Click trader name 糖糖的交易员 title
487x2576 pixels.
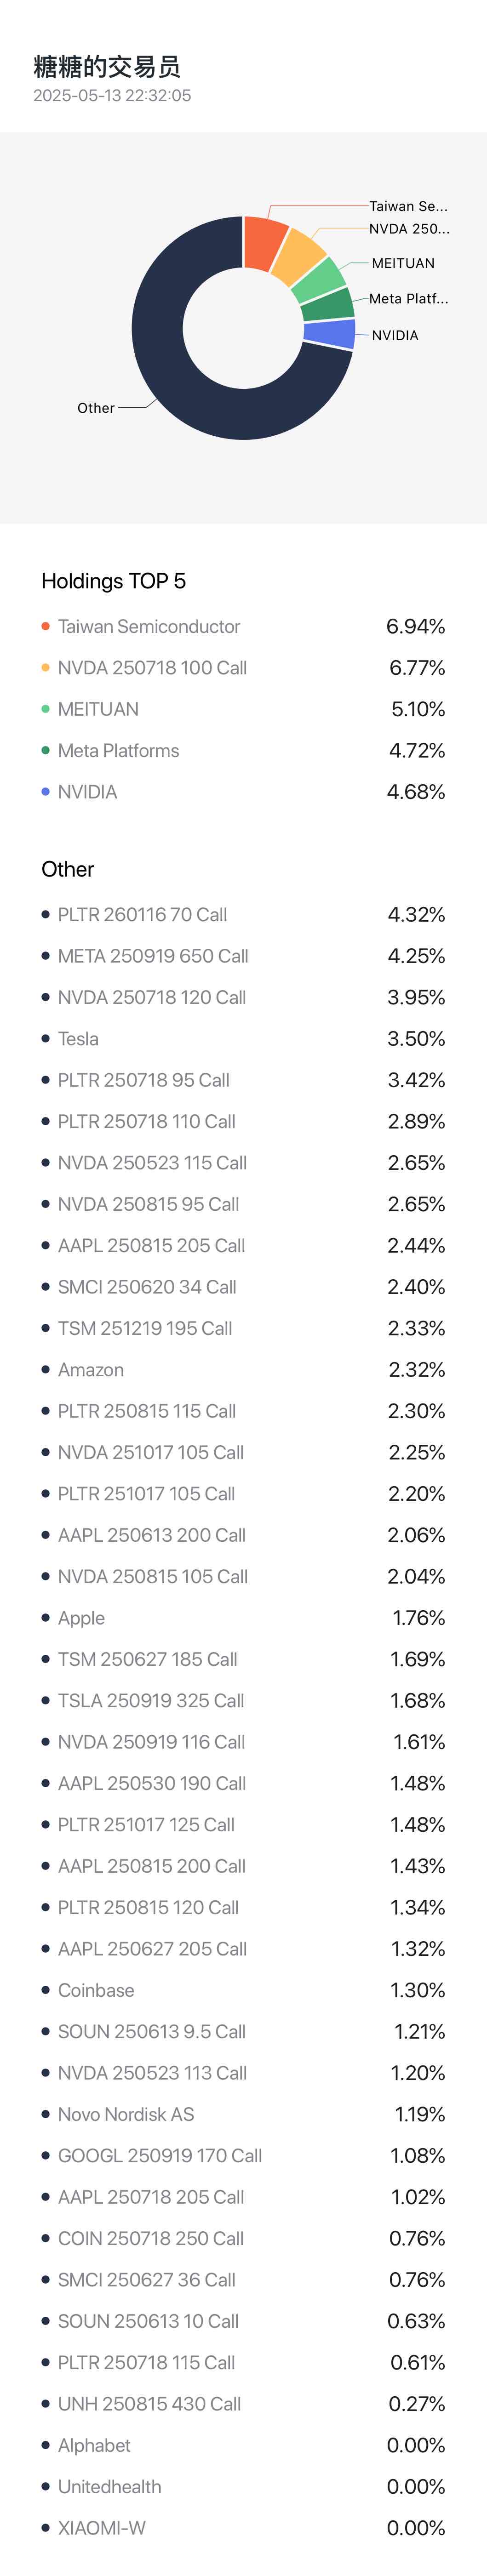coord(107,67)
